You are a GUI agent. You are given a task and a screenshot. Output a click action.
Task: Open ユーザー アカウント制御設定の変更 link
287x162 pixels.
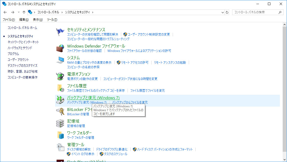tap(149, 34)
